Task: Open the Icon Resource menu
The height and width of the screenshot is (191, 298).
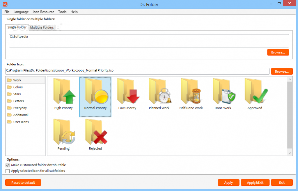Action: (x=43, y=12)
